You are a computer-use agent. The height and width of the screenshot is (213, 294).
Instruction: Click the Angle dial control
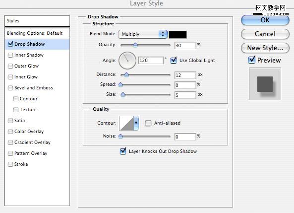(x=127, y=61)
